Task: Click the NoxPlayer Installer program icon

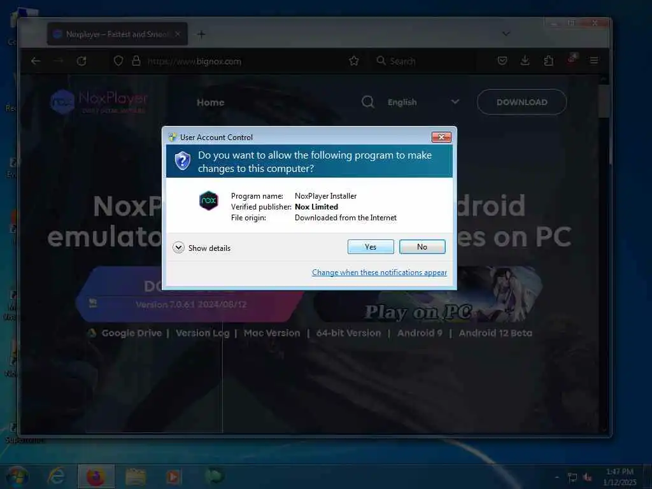Action: pyautogui.click(x=208, y=201)
